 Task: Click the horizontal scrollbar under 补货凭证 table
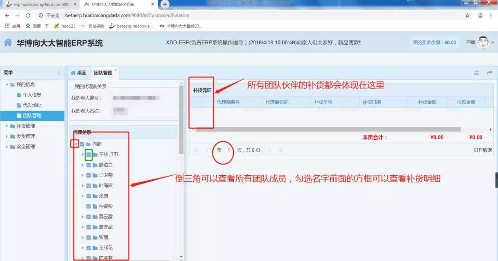(x=327, y=130)
